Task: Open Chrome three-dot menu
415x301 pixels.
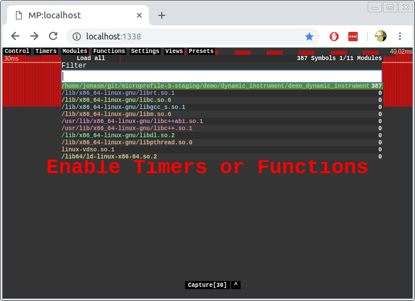Action: point(400,37)
